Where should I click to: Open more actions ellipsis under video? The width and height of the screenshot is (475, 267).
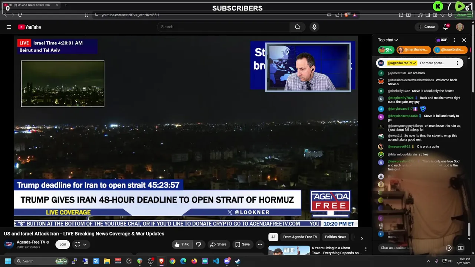click(260, 244)
